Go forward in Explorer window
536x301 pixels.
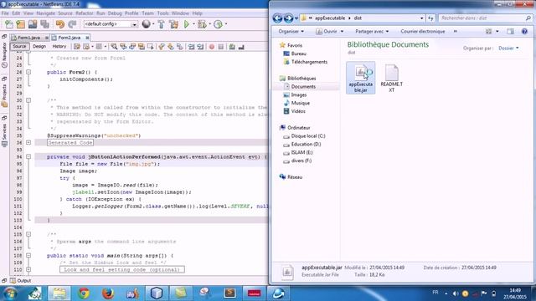click(x=288, y=18)
